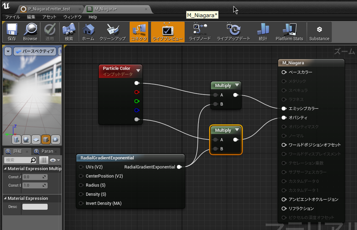Select sphere preview mesh shape
Screen dimensions: 357x230
coord(26,139)
